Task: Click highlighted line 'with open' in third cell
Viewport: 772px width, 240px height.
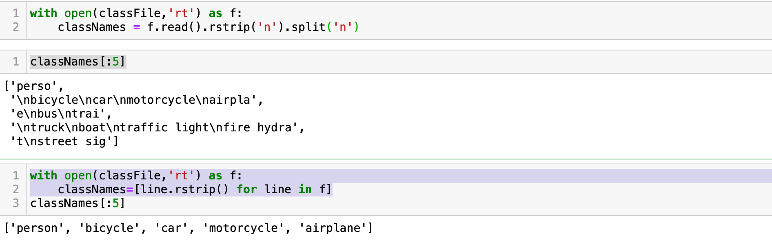Action: click(136, 176)
